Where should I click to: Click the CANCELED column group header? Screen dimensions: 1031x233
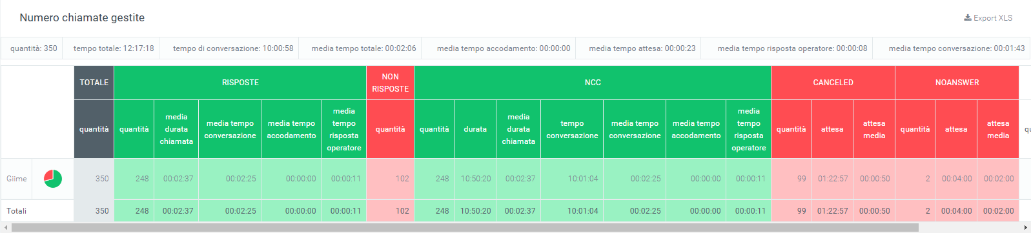point(833,83)
